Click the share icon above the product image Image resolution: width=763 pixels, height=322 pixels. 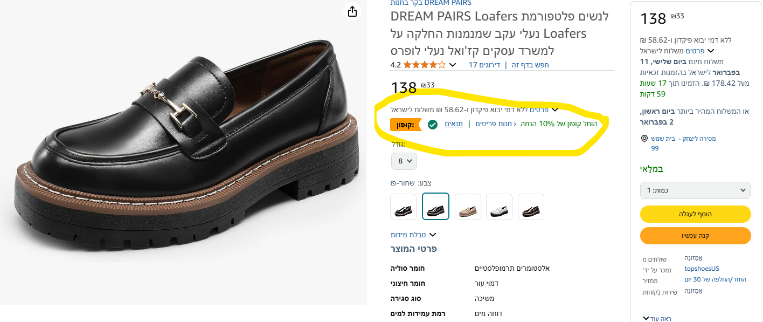tap(352, 11)
